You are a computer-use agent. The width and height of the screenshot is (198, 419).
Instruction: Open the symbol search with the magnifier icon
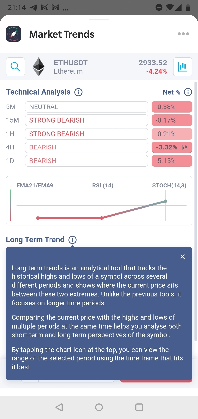(15, 66)
